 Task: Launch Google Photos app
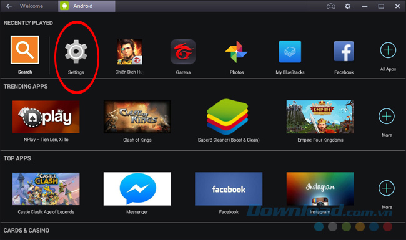click(x=236, y=52)
